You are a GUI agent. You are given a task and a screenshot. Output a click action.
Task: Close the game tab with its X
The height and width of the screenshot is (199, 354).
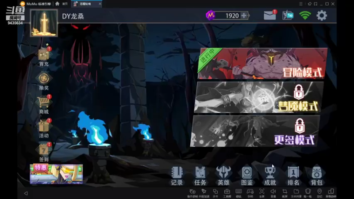[100, 4]
